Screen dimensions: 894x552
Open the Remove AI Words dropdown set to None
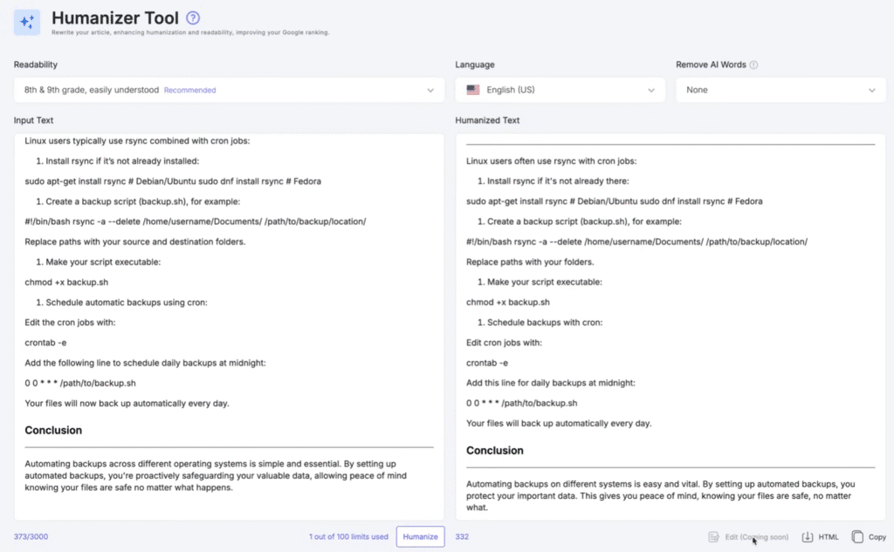click(781, 90)
